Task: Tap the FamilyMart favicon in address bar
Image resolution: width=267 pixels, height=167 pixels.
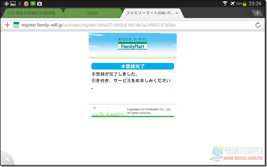Action: pos(16,25)
